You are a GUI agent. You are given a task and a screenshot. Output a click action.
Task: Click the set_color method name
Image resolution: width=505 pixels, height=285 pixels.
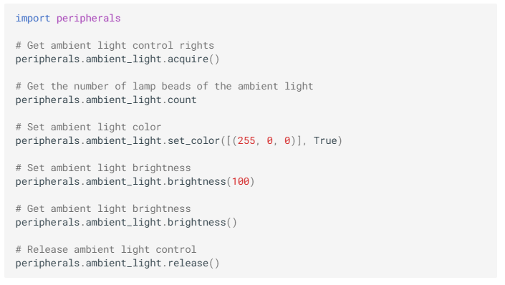(193, 141)
